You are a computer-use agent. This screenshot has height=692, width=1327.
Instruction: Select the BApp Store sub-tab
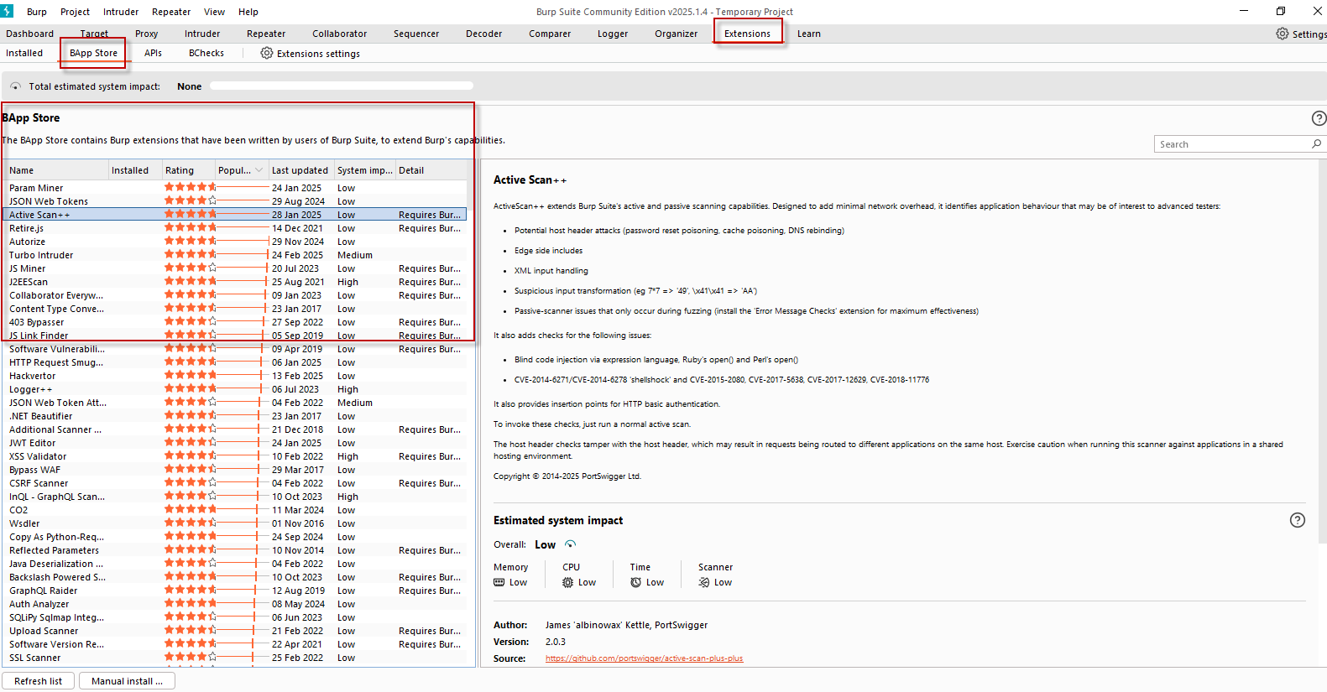94,53
